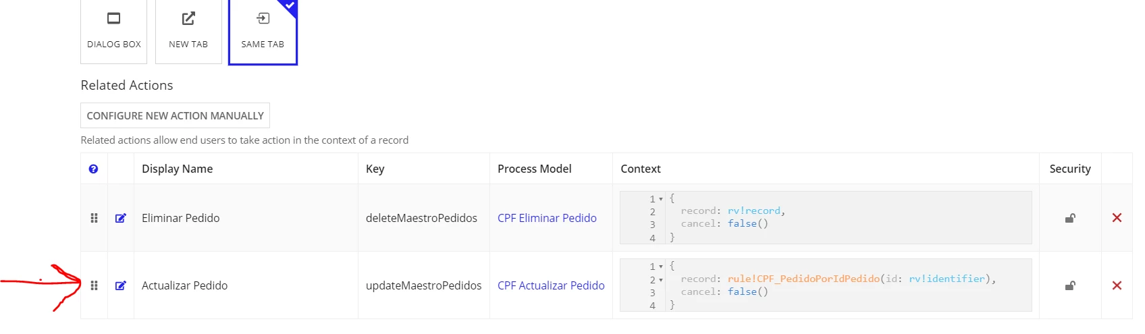The height and width of the screenshot is (334, 1145).
Task: Collapse line 1 fold arrow in Eliminar context
Action: click(661, 199)
